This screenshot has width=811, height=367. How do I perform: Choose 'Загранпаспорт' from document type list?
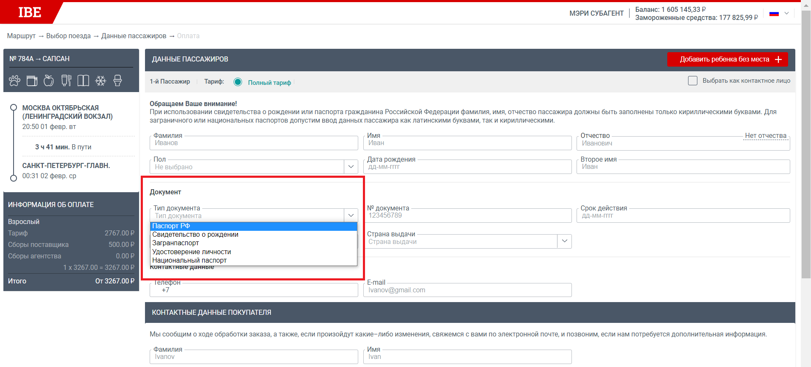176,243
